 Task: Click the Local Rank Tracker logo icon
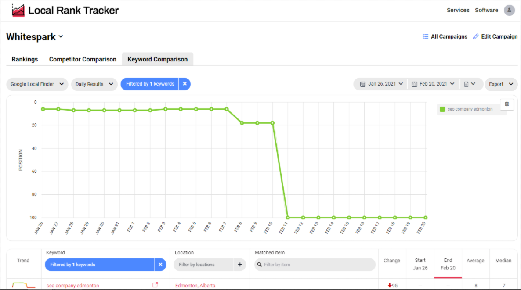18,10
